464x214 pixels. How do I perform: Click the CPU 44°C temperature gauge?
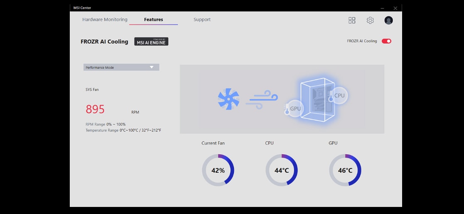[282, 170]
